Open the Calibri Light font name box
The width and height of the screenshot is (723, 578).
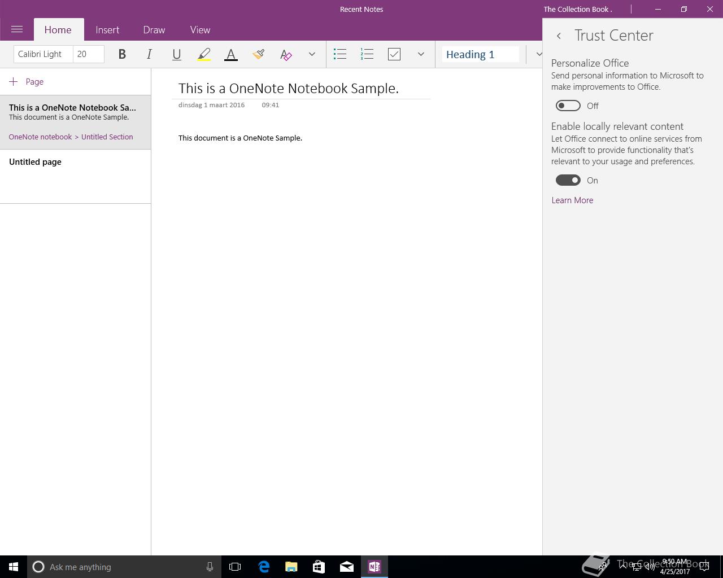[43, 54]
